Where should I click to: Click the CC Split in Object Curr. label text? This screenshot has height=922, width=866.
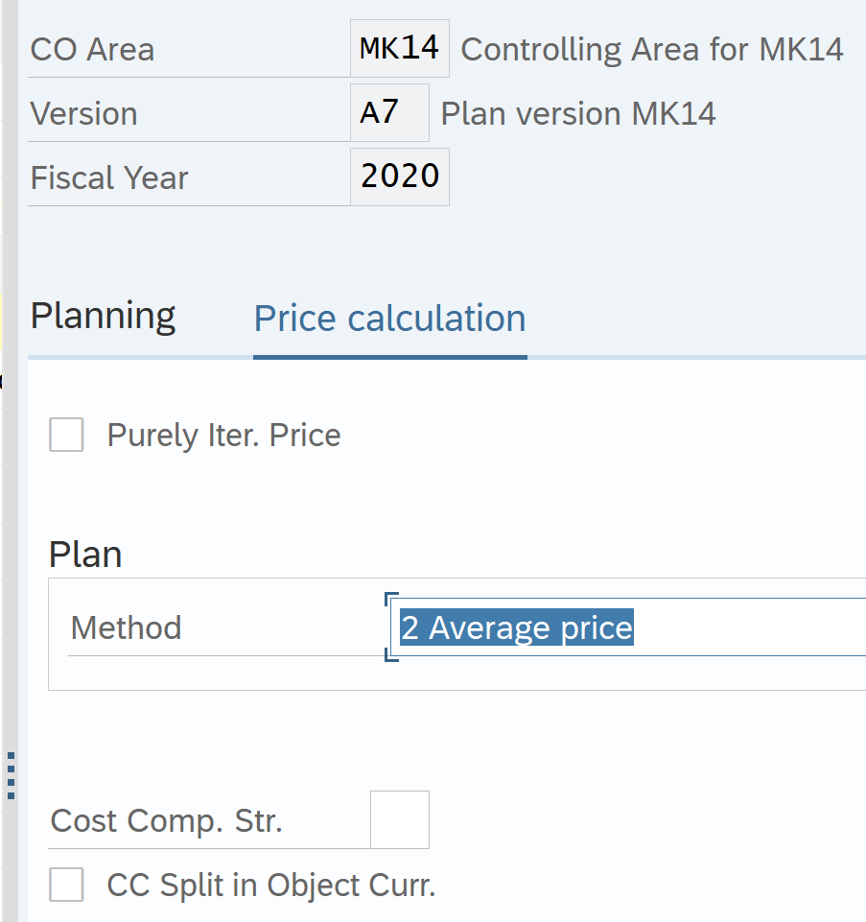pos(271,886)
